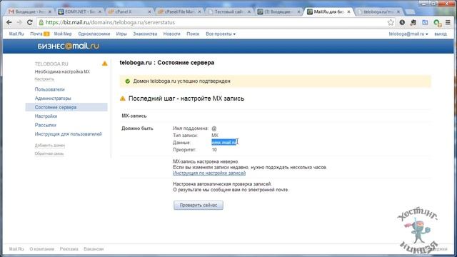Bookmark this page with the star icon
Screen dimensions: 457x257
[391, 22]
